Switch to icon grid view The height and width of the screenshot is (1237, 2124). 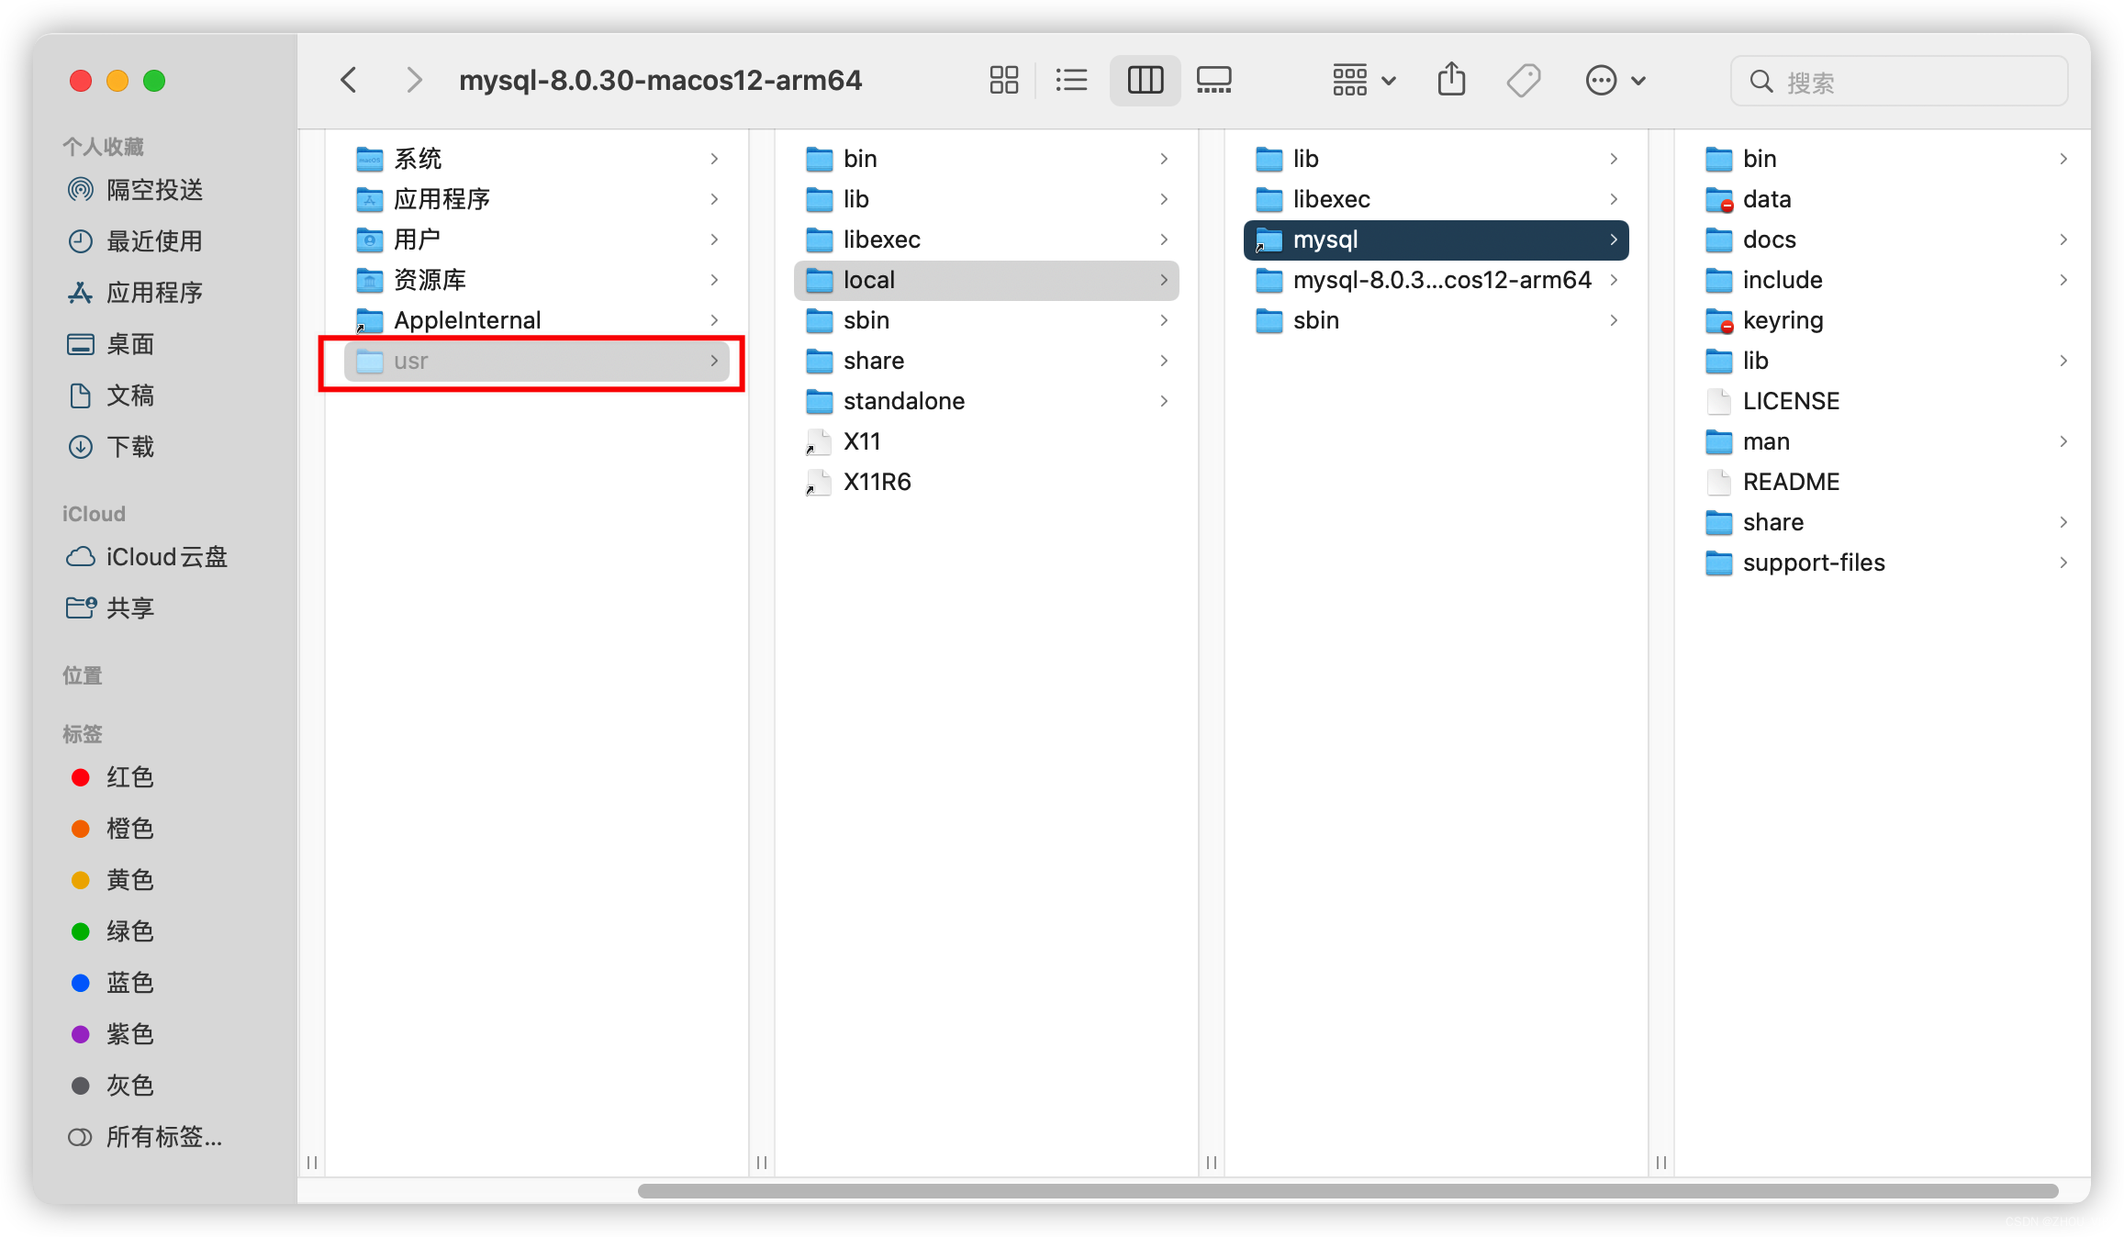[x=1003, y=81]
